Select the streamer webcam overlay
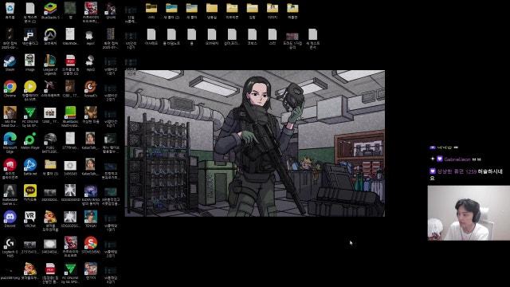This screenshot has height=287, width=510. coord(469,213)
